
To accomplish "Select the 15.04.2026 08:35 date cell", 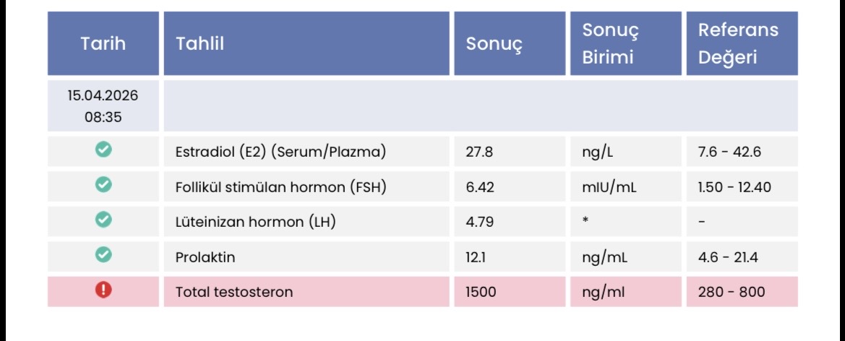I will [x=103, y=106].
